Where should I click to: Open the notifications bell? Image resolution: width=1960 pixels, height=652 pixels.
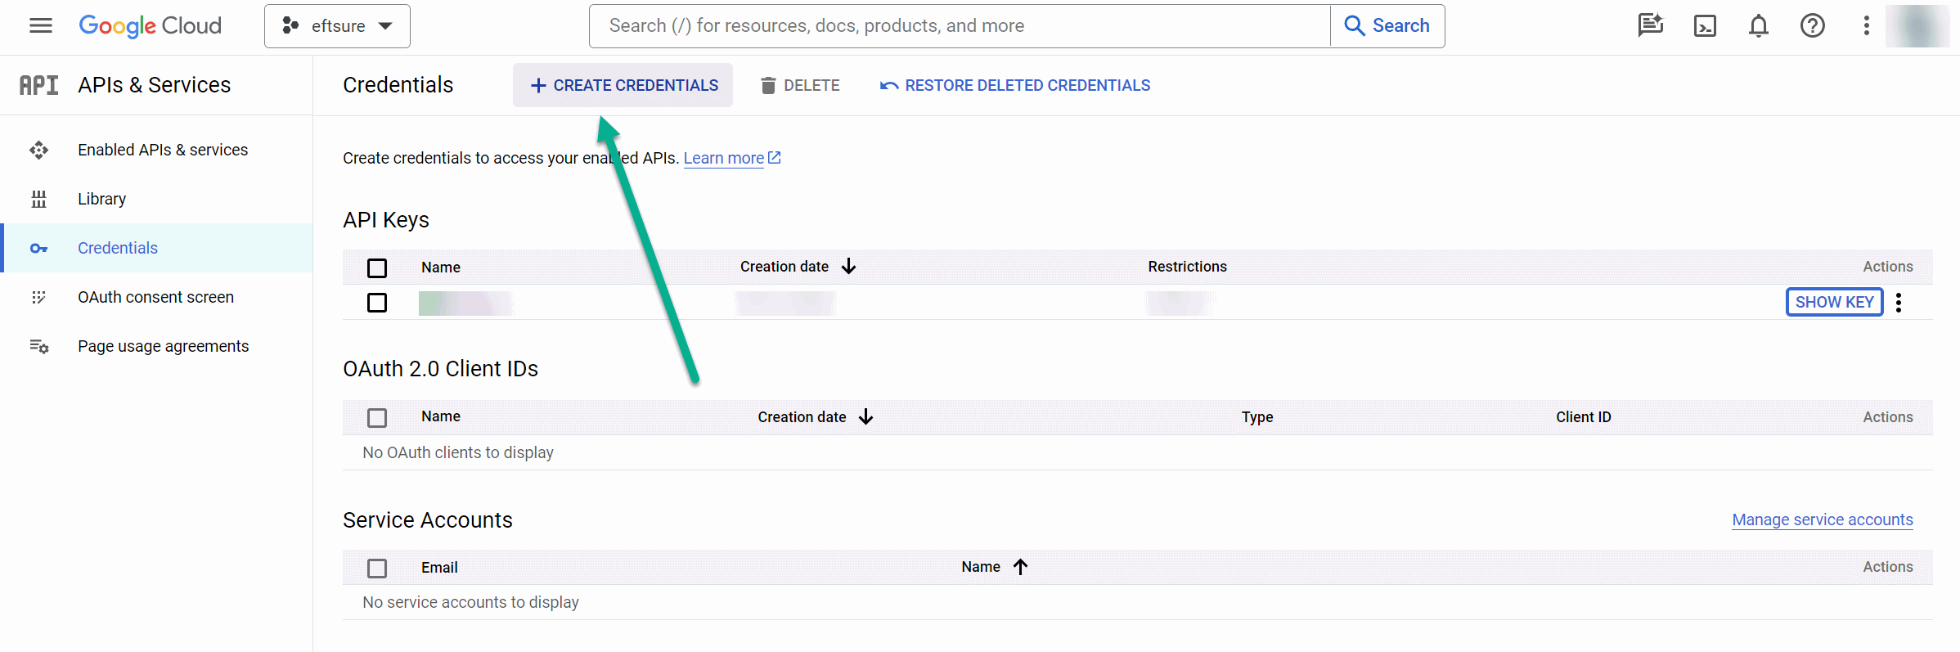1759,26
